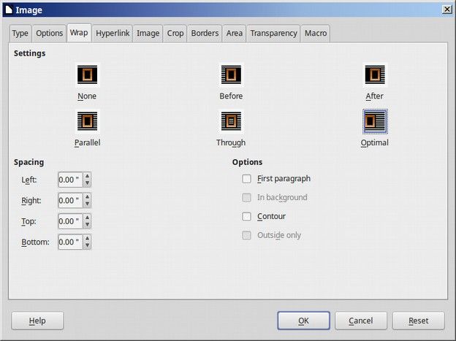Increase Left spacing with up arrow
Screen dimensions: 456x341
(x=87, y=176)
